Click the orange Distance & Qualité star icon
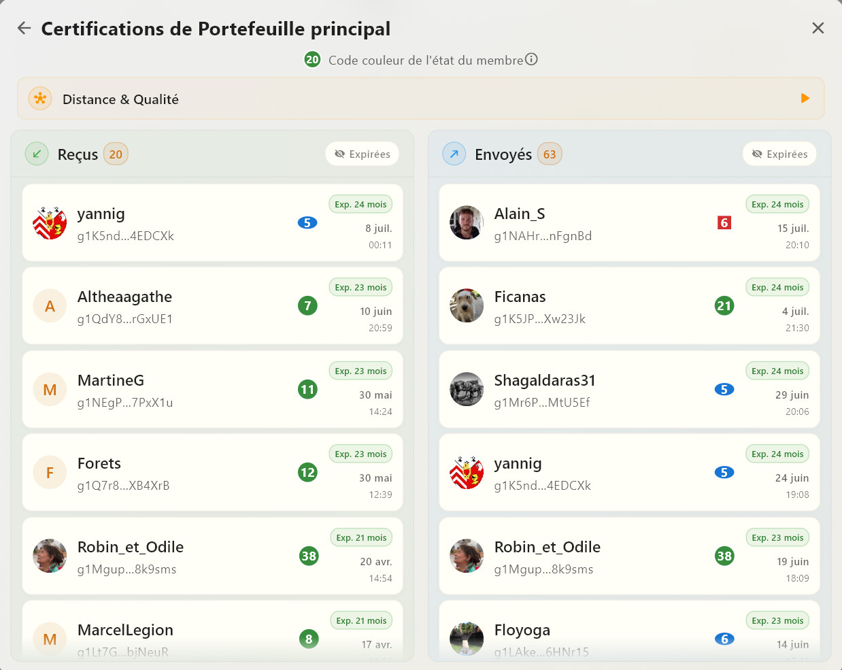 40,99
